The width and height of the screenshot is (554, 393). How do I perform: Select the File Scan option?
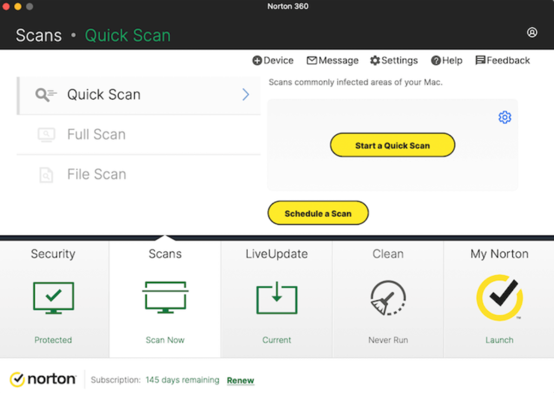139,175
